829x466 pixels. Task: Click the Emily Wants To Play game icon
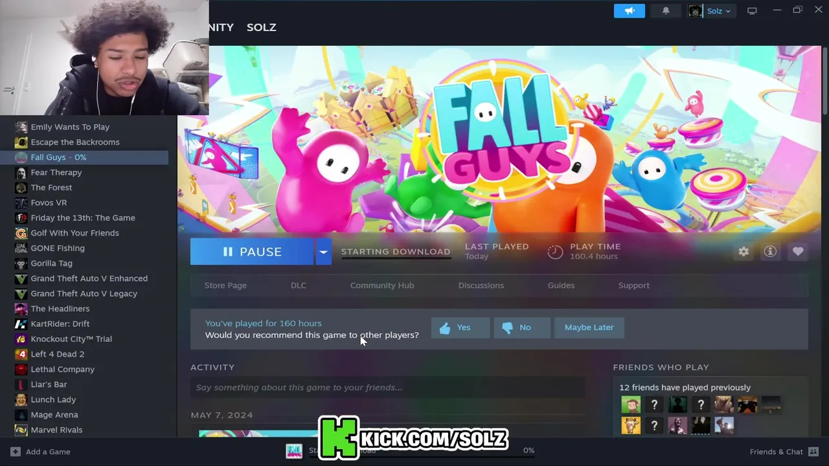click(21, 127)
